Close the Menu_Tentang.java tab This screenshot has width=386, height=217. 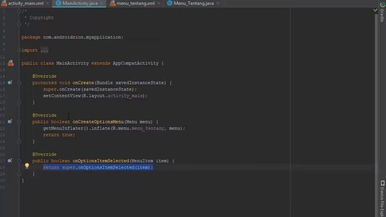click(x=218, y=3)
